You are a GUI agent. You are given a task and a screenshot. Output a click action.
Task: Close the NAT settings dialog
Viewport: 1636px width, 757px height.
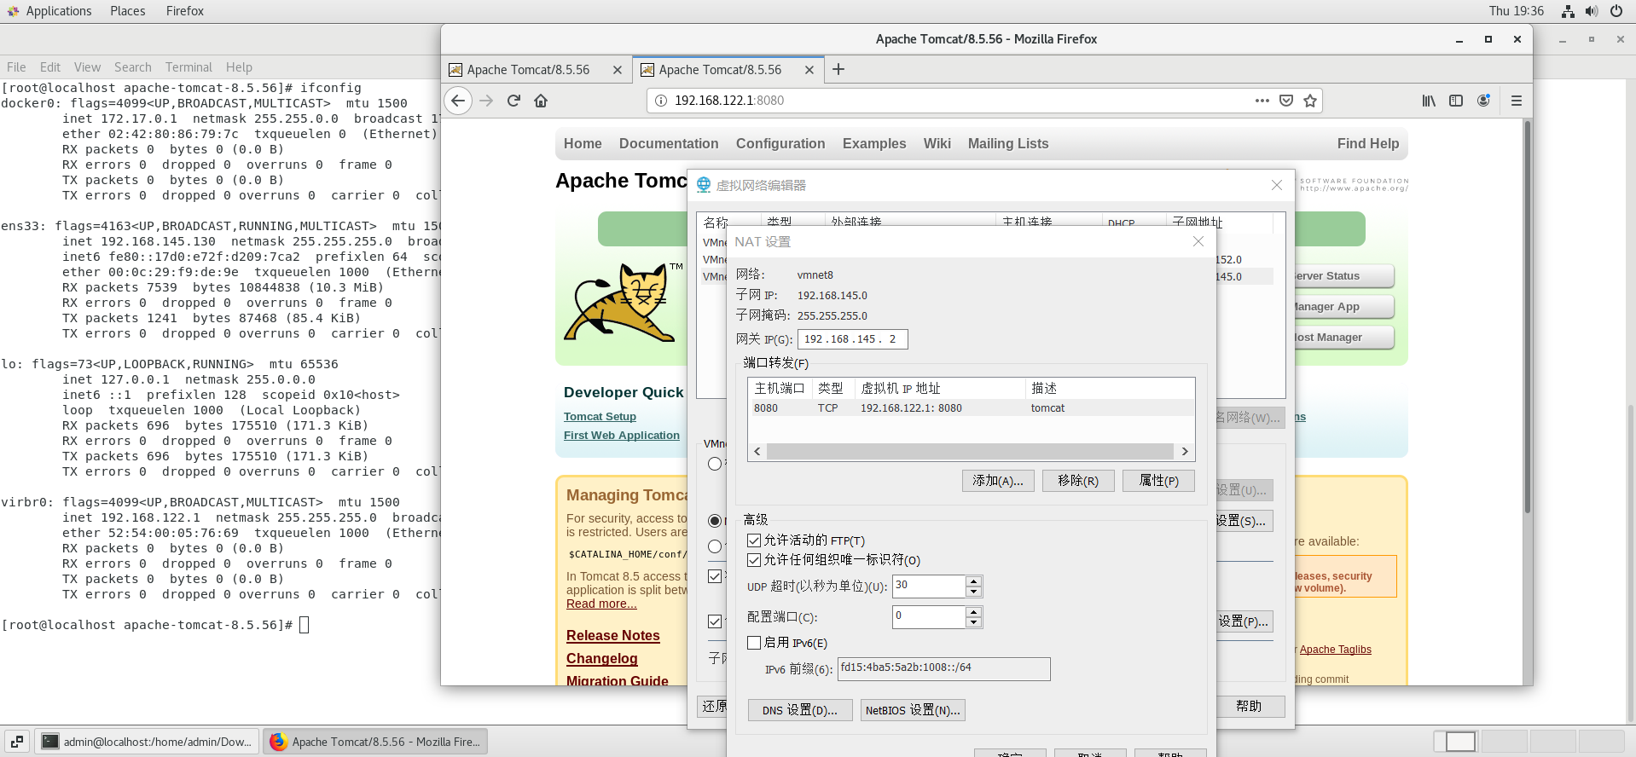1198,241
